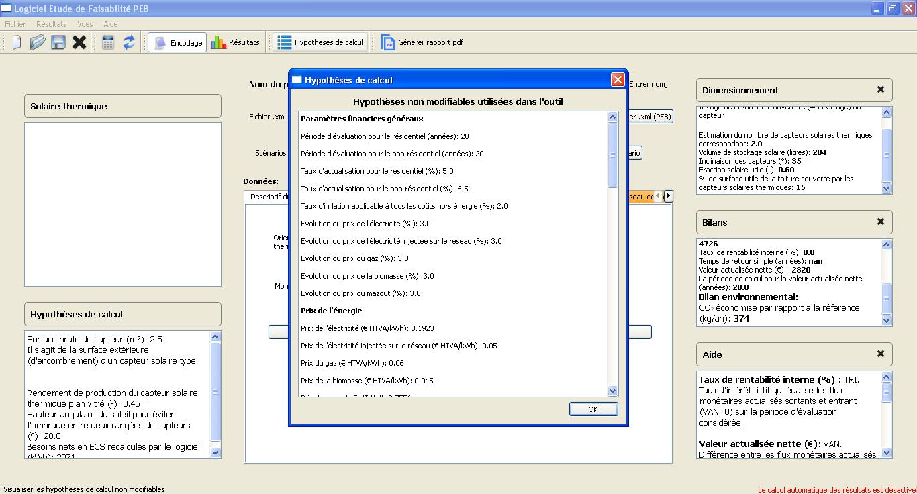This screenshot has width=917, height=494.
Task: Select 'Taux d'inflation applicable' line in the dialog
Action: (x=404, y=206)
